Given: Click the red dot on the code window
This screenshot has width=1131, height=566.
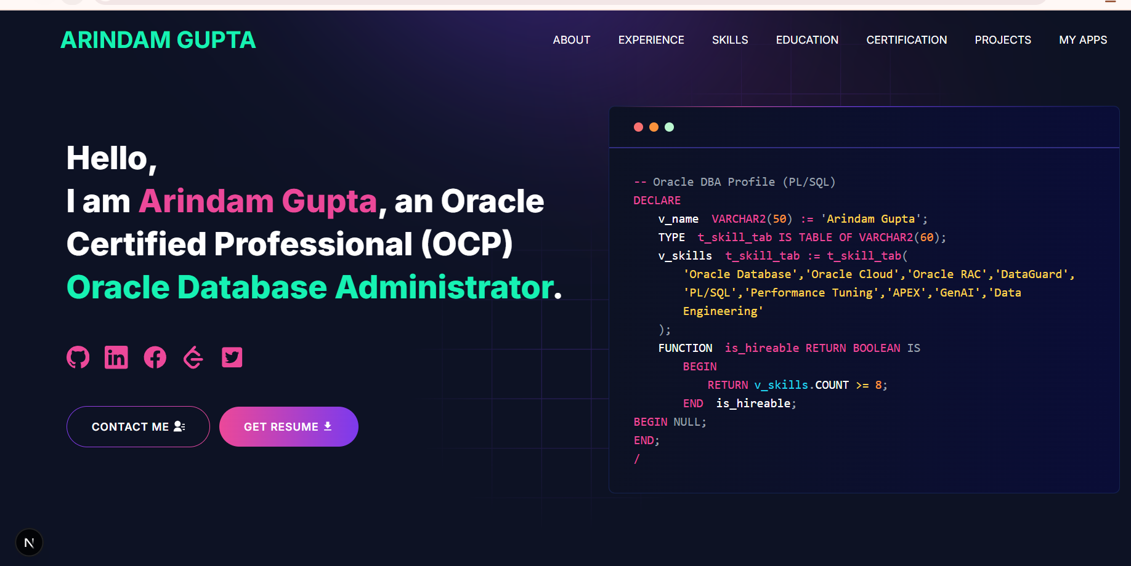Looking at the screenshot, I should coord(638,127).
